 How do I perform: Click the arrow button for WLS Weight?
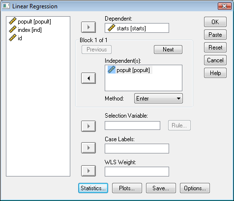point(88,171)
